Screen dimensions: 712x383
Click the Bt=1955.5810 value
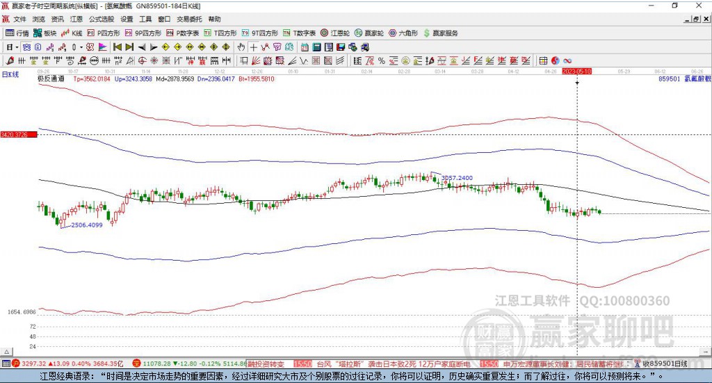coord(257,79)
